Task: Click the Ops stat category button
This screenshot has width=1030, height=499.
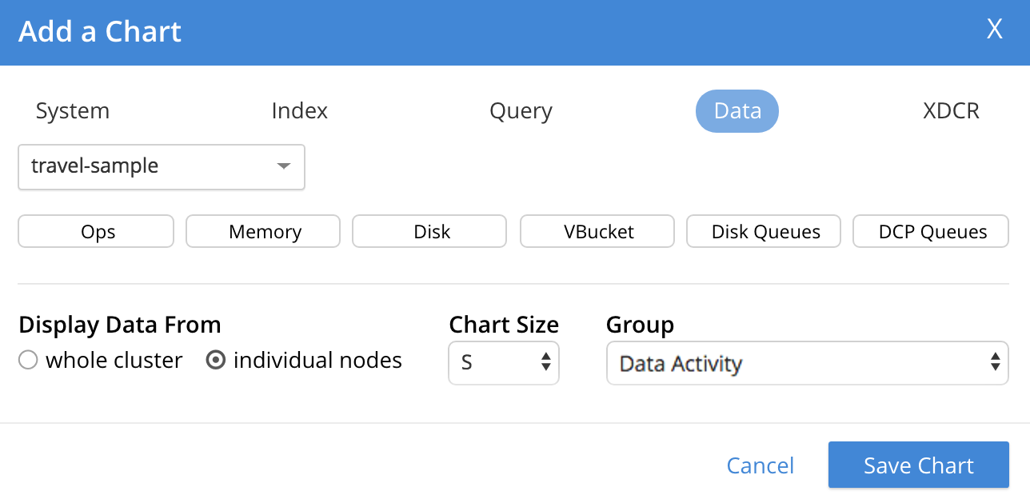Action: (x=96, y=232)
